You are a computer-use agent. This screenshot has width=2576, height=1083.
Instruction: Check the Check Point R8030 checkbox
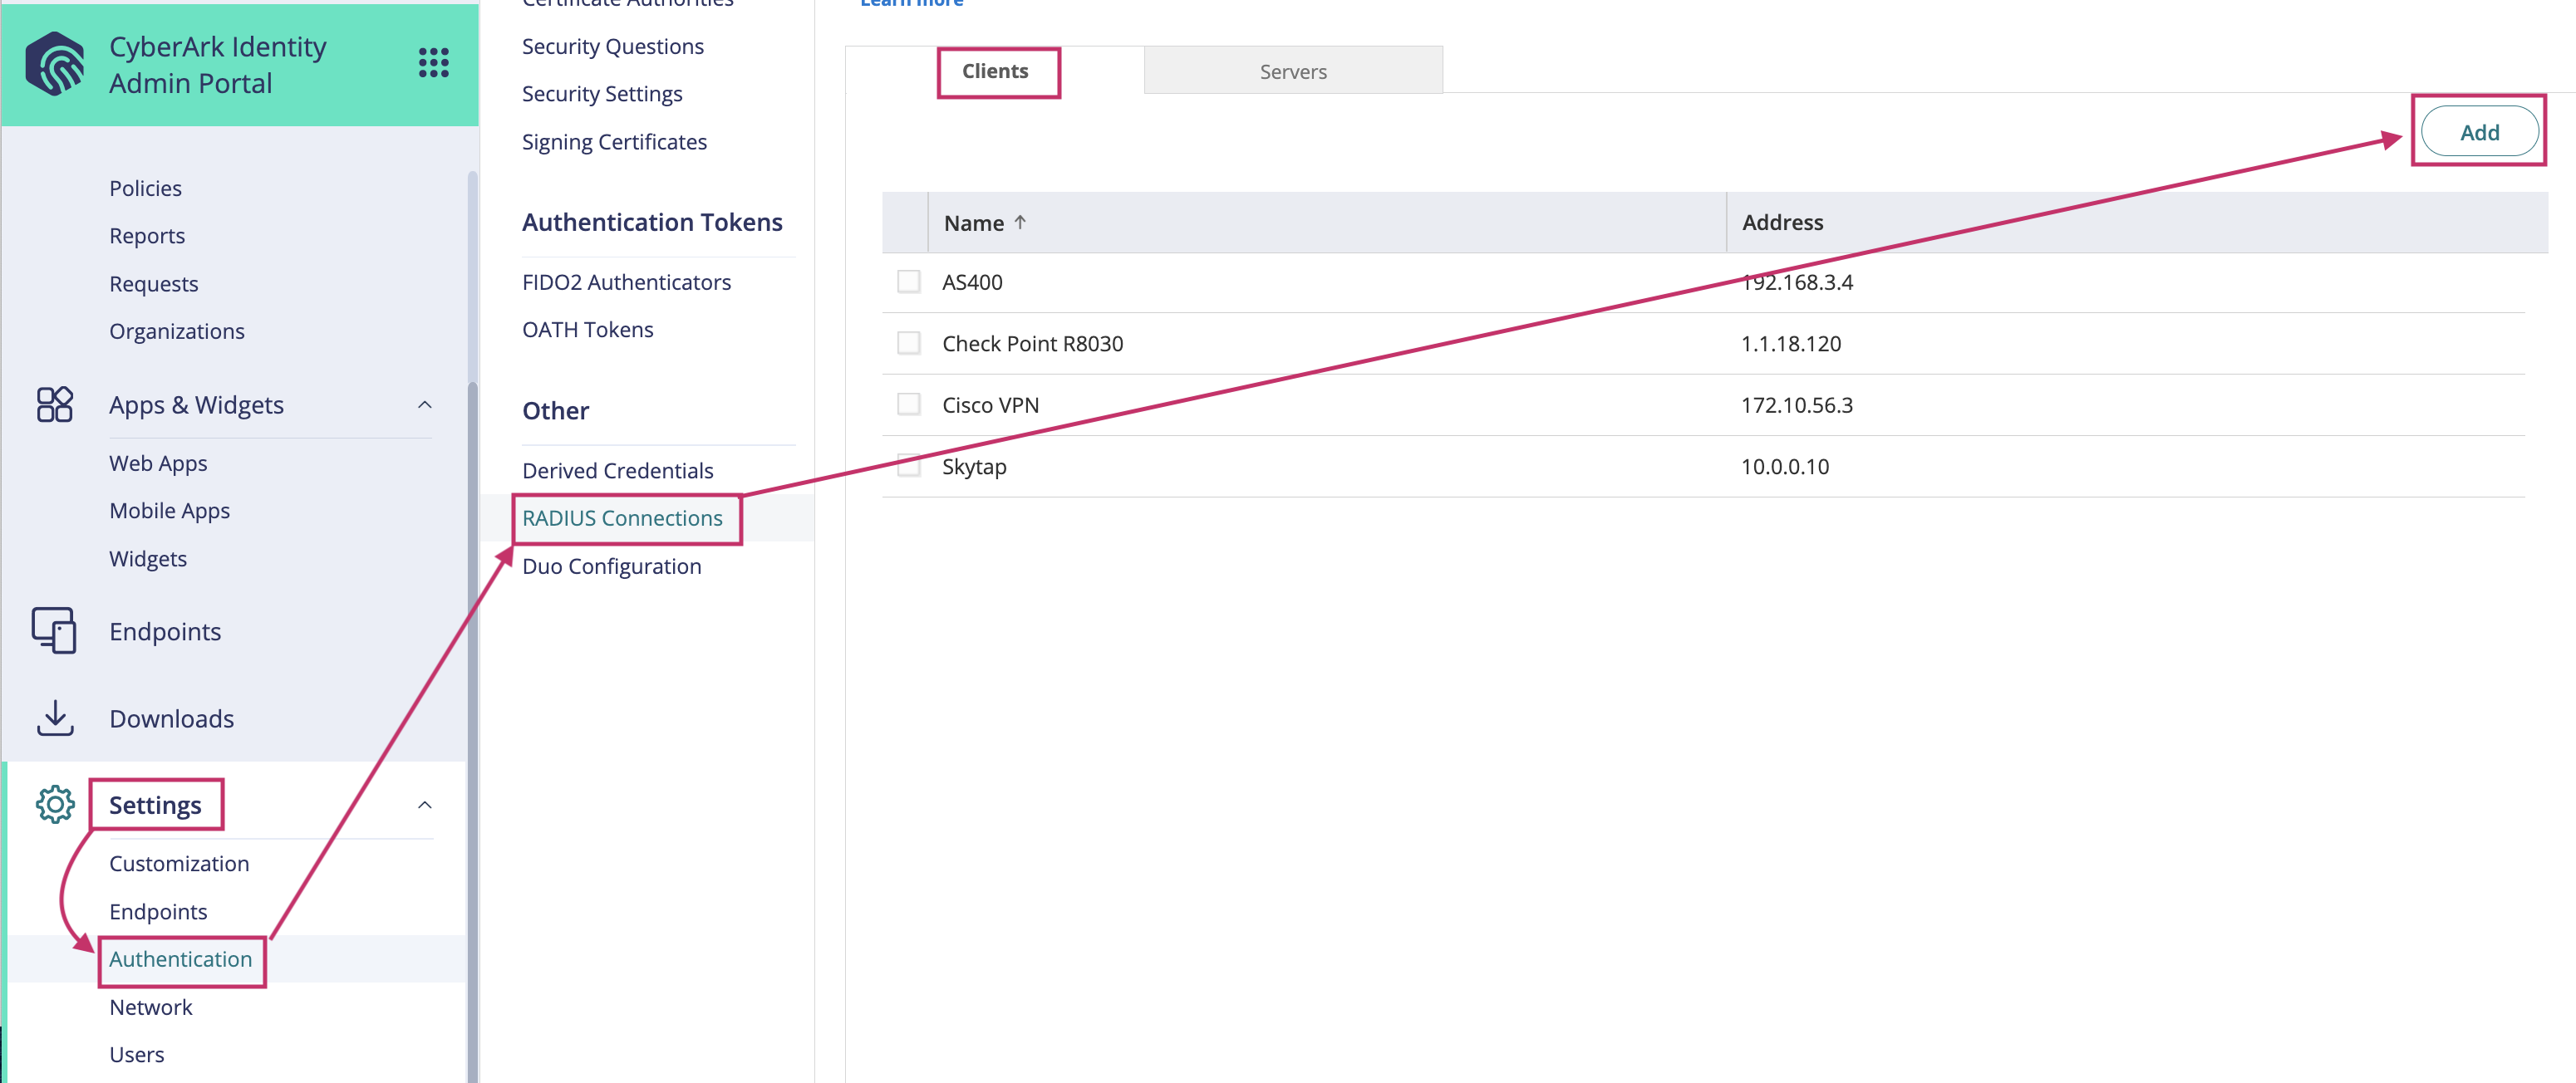[908, 344]
